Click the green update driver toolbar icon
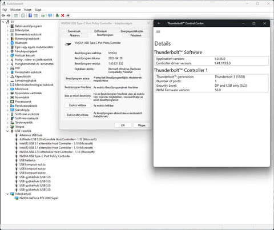This screenshot has width=274, height=230. click(57, 15)
